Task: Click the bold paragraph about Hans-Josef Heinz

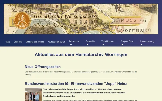Action: click(84, 93)
